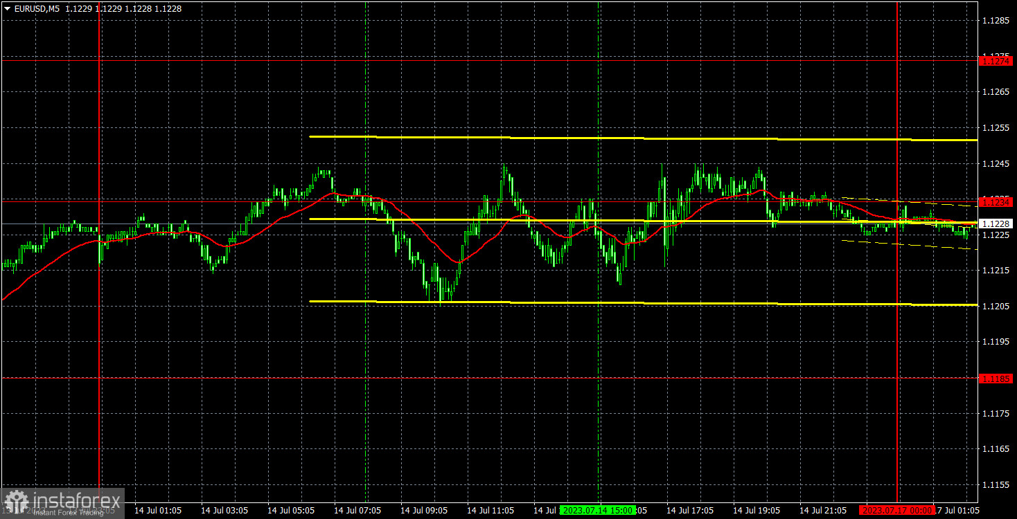Viewport: 1017px width, 519px height.
Task: Click the 14 Jul 01:05 time label
Action: point(158,510)
